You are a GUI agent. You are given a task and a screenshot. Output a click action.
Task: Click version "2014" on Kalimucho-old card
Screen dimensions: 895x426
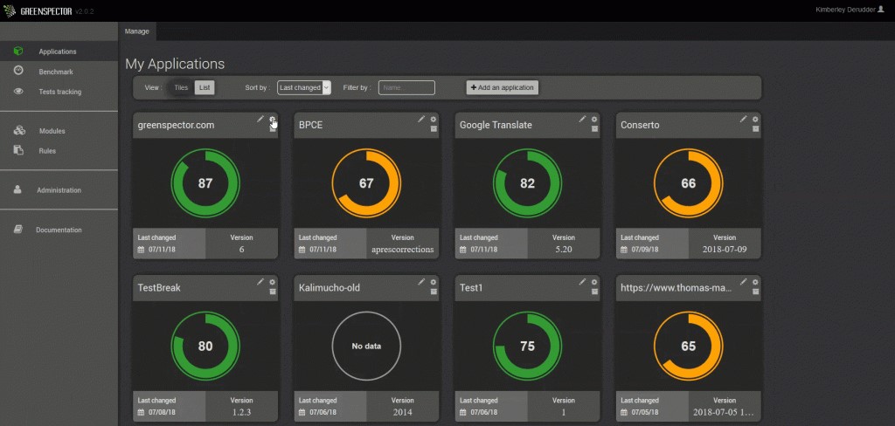pyautogui.click(x=402, y=412)
